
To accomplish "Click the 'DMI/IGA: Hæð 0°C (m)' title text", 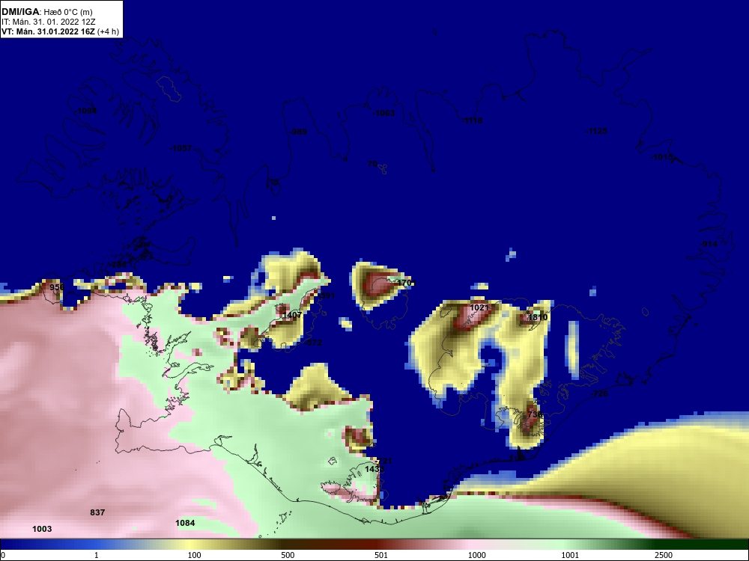I will [47, 12].
